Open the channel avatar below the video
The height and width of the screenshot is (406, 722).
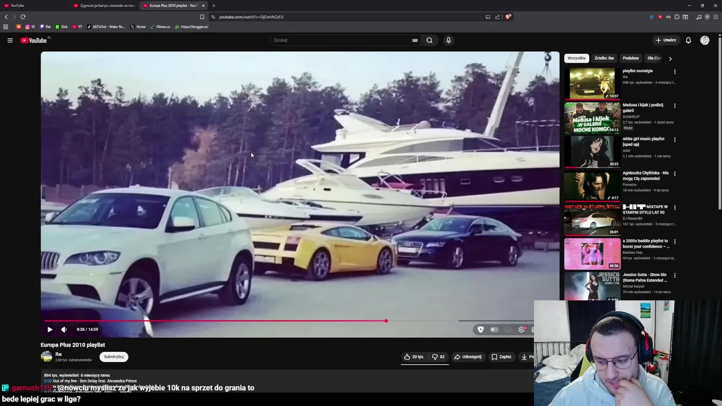point(46,356)
